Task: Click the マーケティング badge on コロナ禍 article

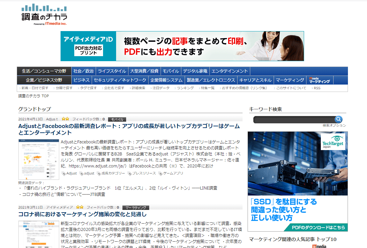Action: (x=136, y=208)
